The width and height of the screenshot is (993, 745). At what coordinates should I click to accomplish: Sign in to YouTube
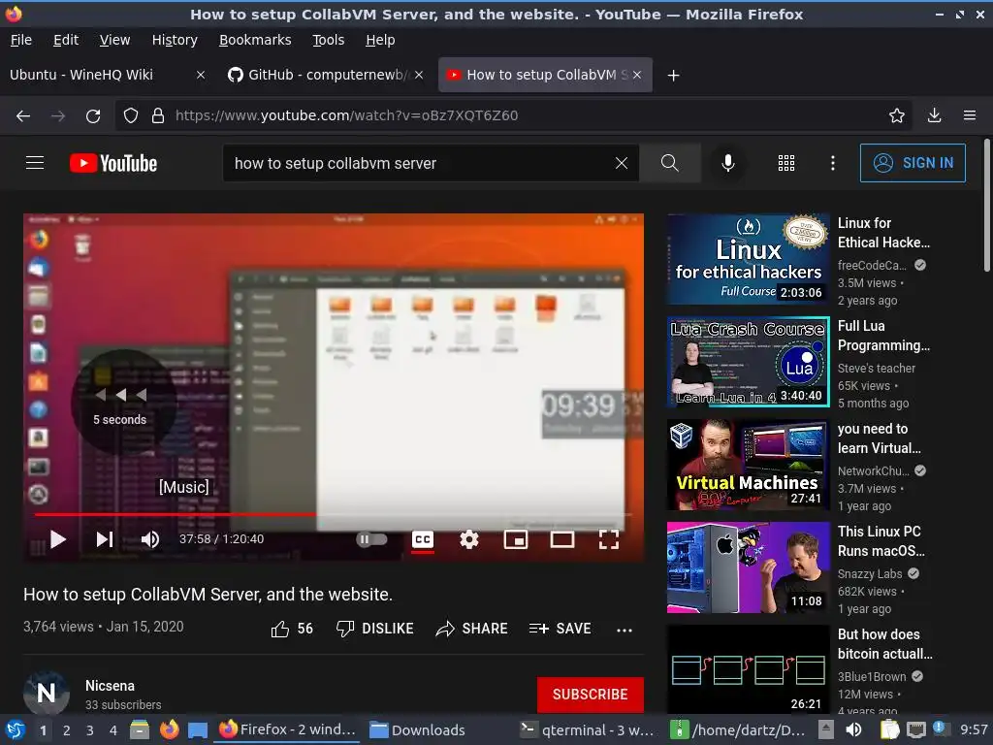(913, 163)
